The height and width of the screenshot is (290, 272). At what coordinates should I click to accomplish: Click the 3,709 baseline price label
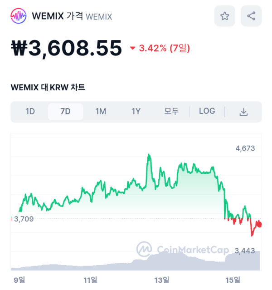pos(24,219)
